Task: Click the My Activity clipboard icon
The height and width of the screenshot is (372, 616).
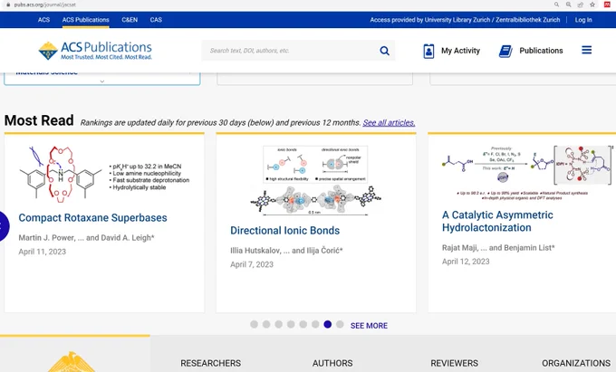Action: [428, 51]
